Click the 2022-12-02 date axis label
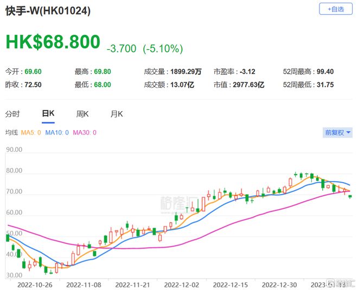The width and height of the screenshot is (358, 290). point(182,285)
